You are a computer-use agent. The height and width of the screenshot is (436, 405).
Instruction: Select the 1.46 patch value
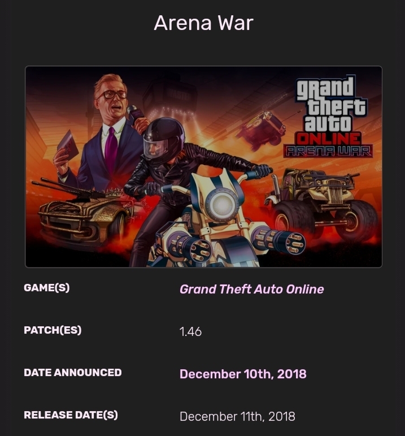click(190, 331)
